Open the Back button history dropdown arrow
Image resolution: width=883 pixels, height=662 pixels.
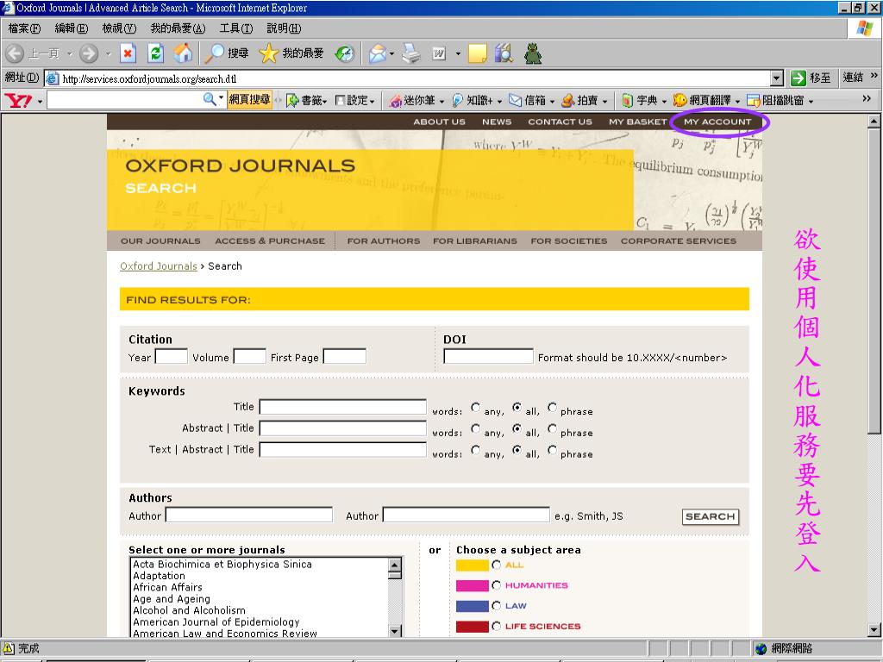click(70, 54)
